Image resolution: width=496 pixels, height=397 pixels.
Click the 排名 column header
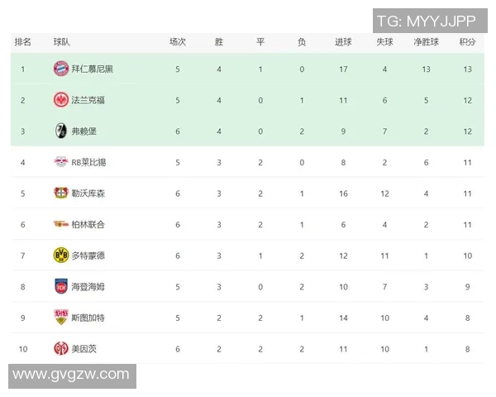pyautogui.click(x=23, y=41)
